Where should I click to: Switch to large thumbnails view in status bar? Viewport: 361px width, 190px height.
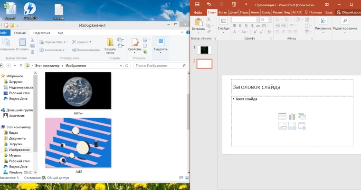[x=187, y=178]
